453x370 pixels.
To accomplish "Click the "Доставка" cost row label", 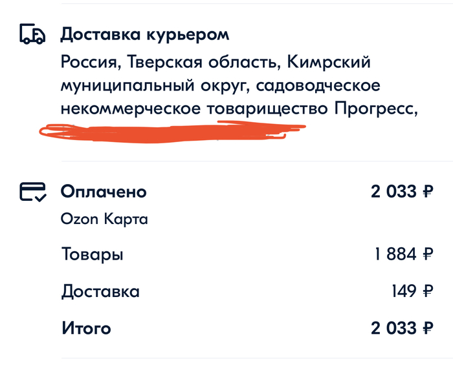I will (x=100, y=291).
